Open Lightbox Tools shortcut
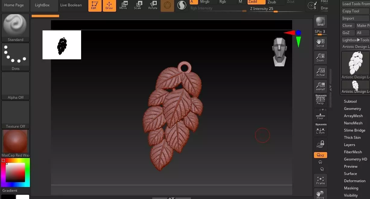 (356, 40)
